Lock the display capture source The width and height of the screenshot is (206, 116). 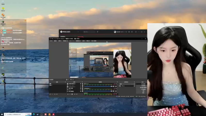(82, 92)
